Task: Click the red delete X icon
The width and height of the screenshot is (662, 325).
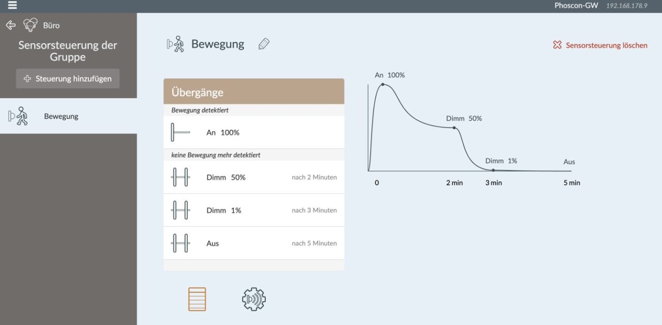Action: coord(557,45)
